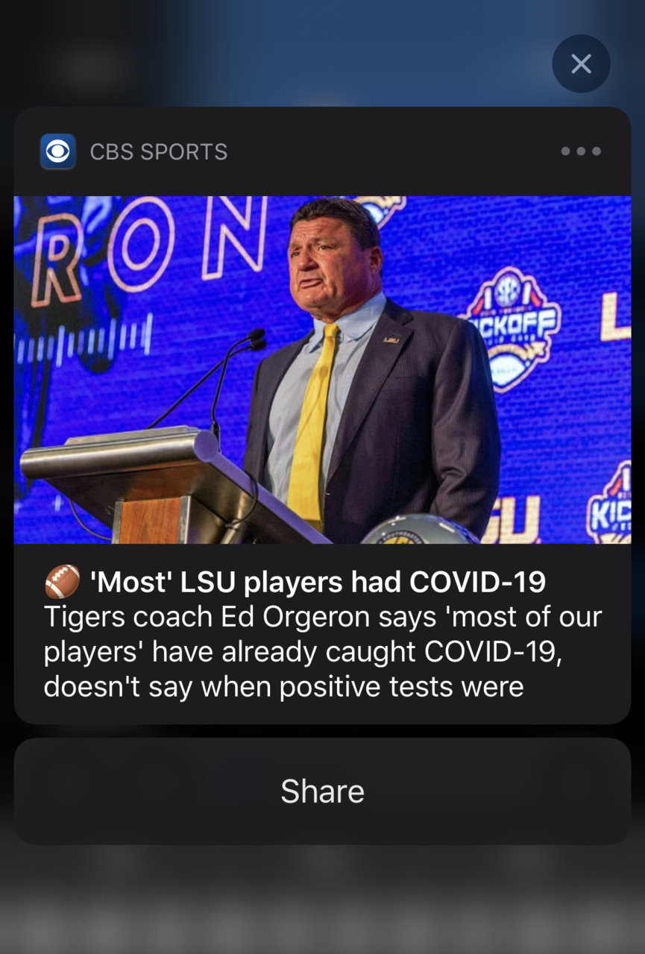The width and height of the screenshot is (645, 954).
Task: Tap the notification header bar area
Action: 322,151
